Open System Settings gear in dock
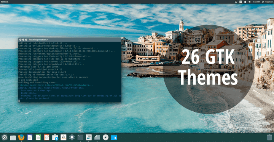Screen dimensions: 274x142 point(72,137)
